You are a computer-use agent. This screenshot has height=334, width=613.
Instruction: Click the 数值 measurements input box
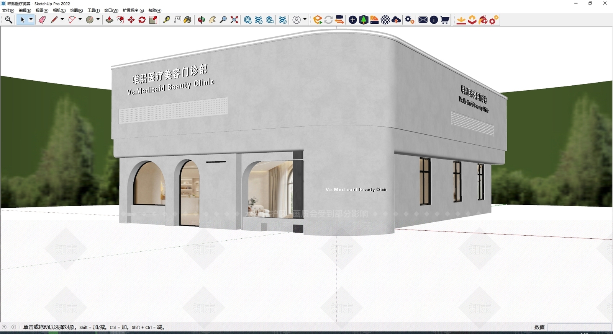pyautogui.click(x=579, y=327)
